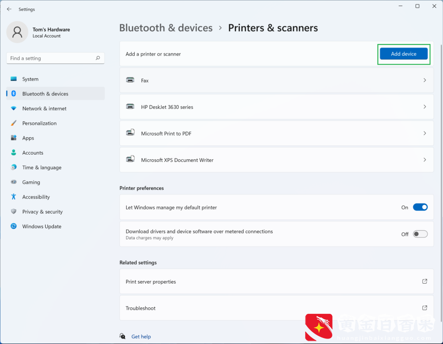443x344 pixels.
Task: Go to Personalization settings
Action: pos(55,123)
